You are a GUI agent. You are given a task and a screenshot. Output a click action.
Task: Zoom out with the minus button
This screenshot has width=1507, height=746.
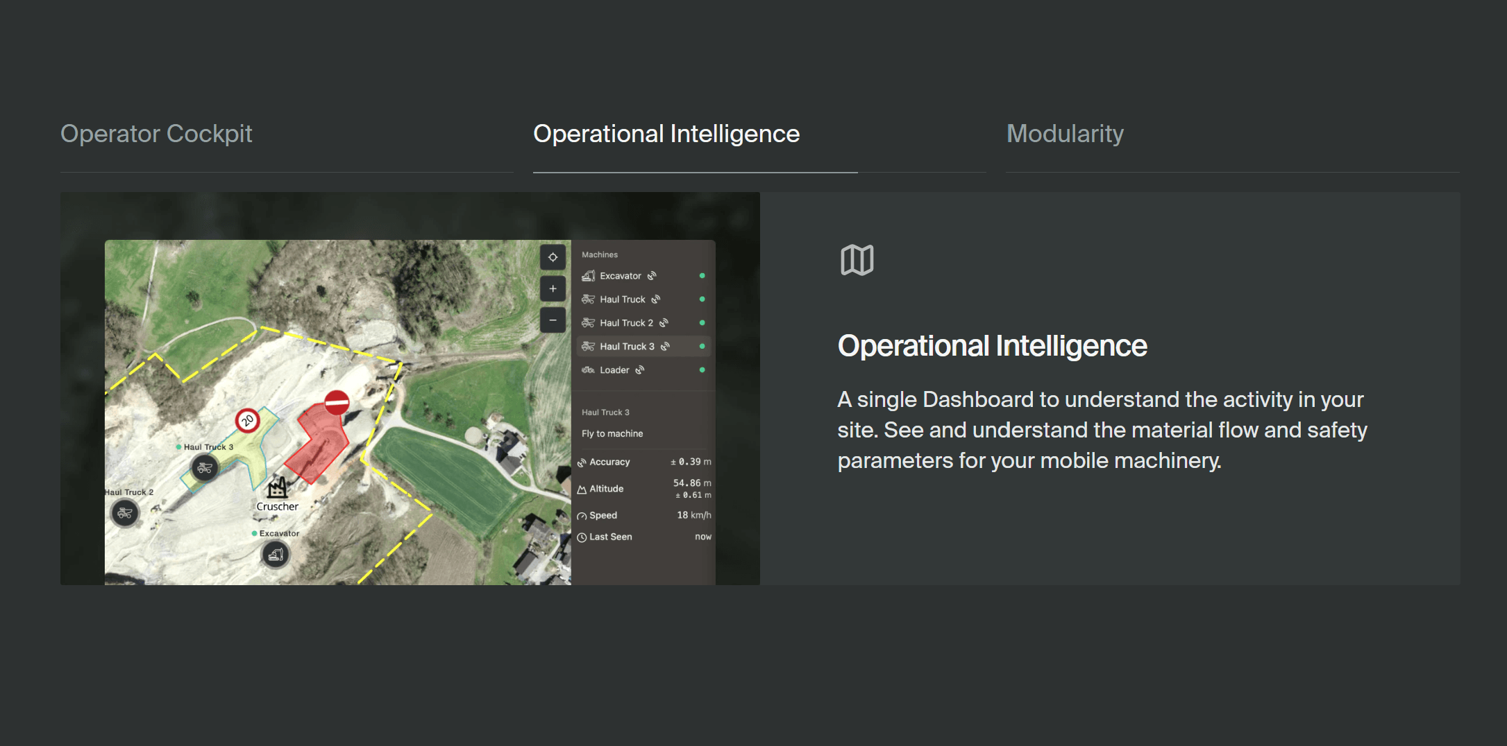(x=553, y=320)
